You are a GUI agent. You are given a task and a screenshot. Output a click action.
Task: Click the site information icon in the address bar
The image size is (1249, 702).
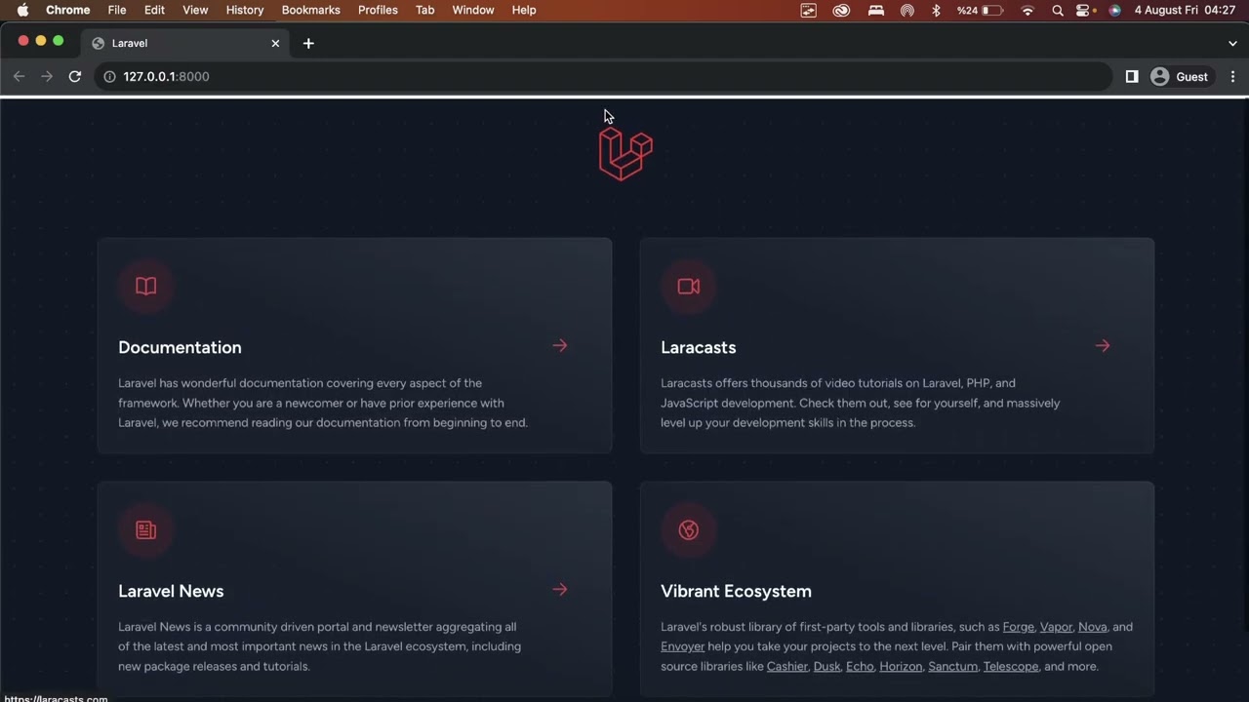coord(110,76)
